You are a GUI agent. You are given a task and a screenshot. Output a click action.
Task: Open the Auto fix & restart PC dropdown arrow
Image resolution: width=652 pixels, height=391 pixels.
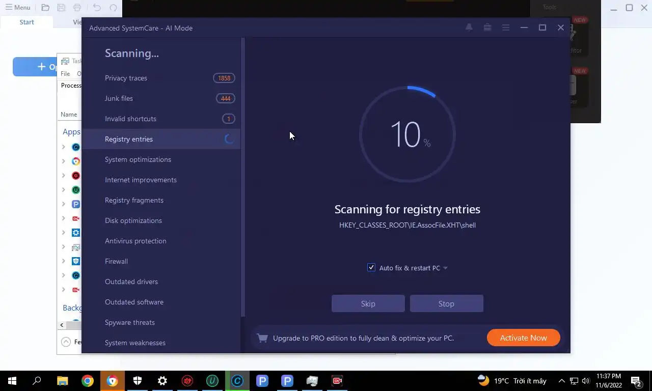tap(445, 268)
